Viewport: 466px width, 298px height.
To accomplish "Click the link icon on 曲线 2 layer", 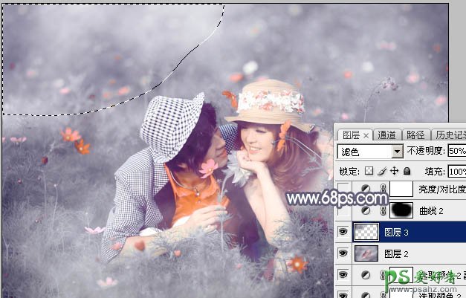I will click(384, 211).
